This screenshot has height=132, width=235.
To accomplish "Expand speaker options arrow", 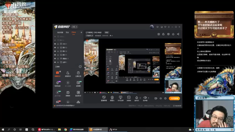I will tap(149, 98).
